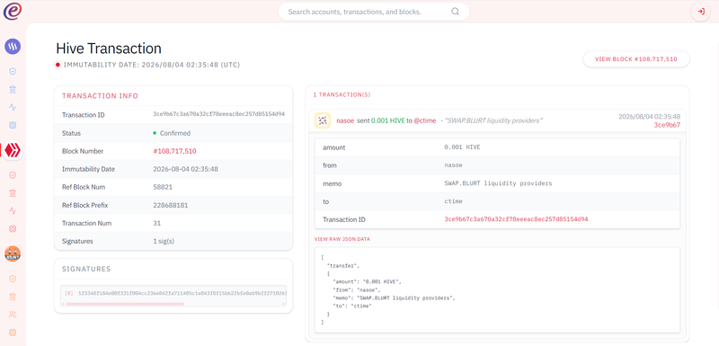Click Immutability Date value 2026-08-04 02:35:48

click(x=185, y=169)
